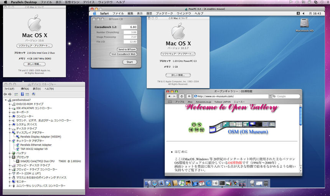
Task: Open 操作(A) menu in Device Manager
Action: click(x=25, y=89)
